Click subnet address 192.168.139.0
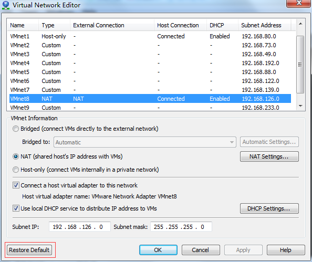312x262 pixels. pyautogui.click(x=261, y=90)
